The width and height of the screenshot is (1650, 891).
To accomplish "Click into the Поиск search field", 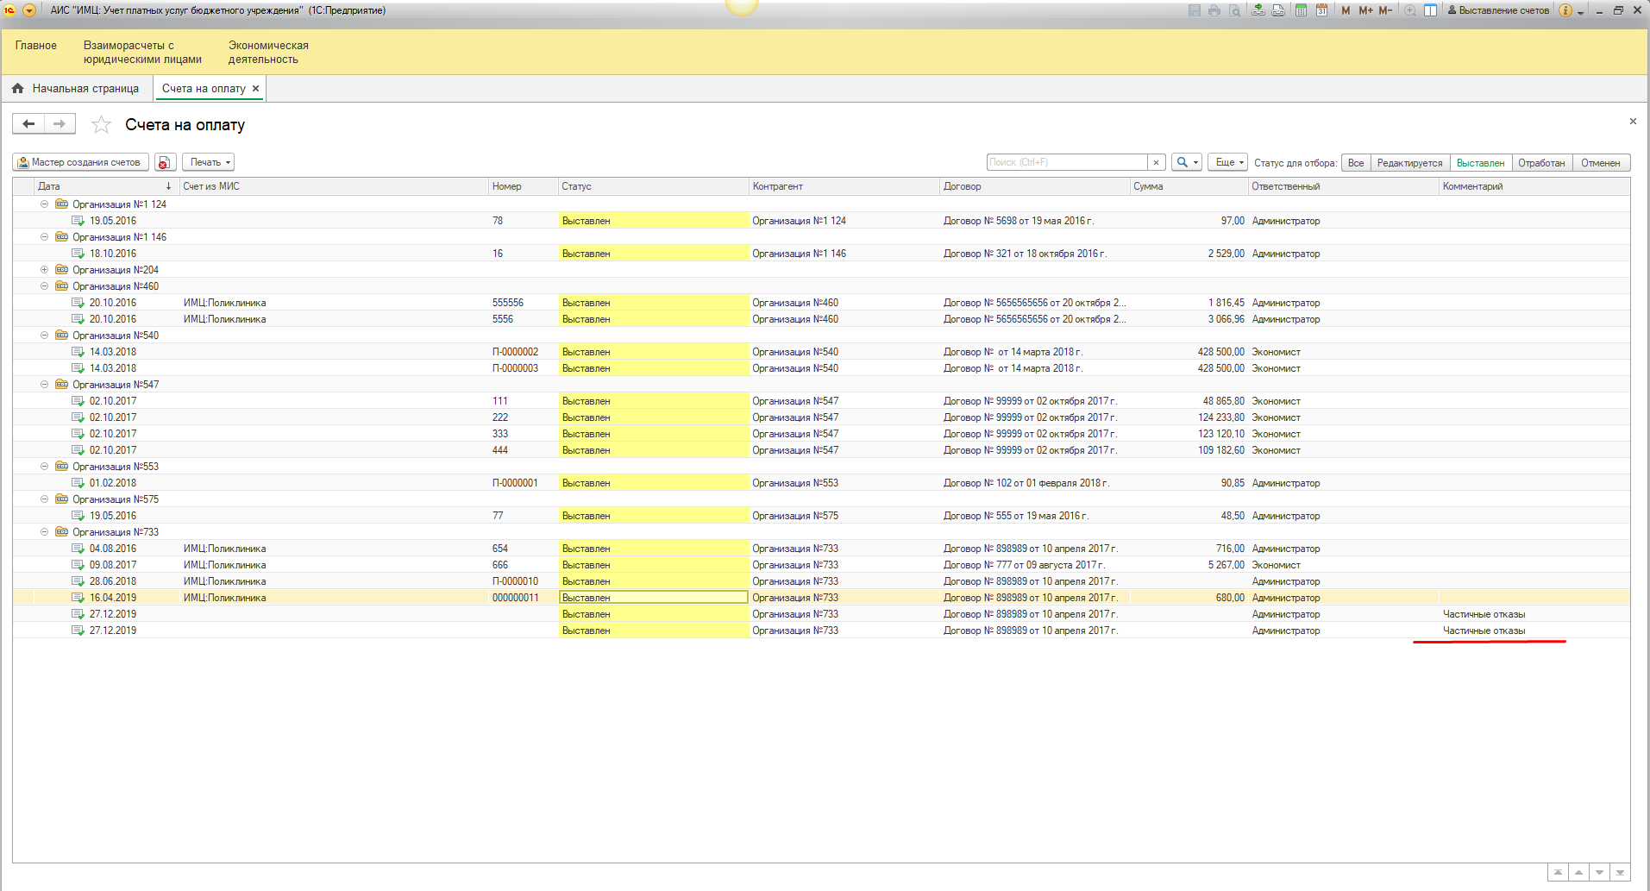I will pyautogui.click(x=1066, y=162).
